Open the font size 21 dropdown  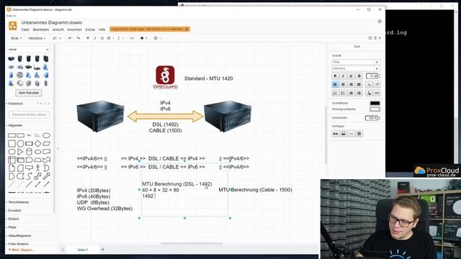click(x=57, y=38)
